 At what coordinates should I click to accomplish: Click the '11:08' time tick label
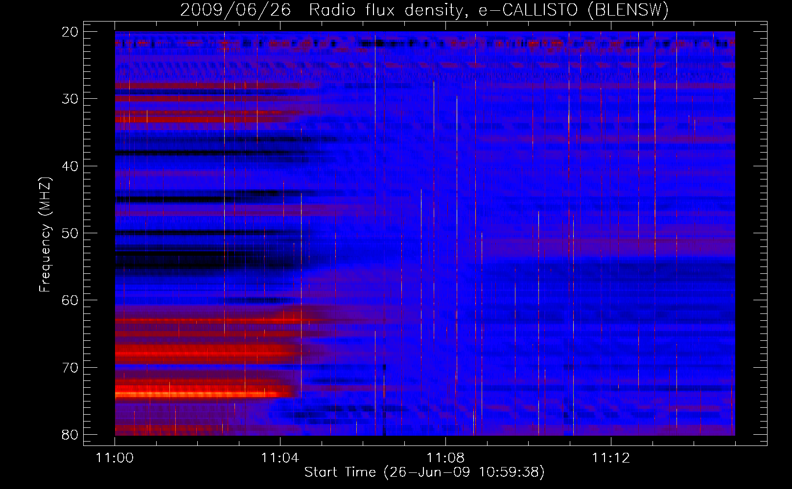pos(445,458)
